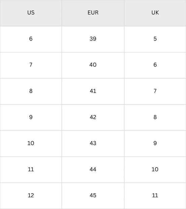Select UK size 10 cell
This screenshot has height=209, width=186.
tap(155, 169)
